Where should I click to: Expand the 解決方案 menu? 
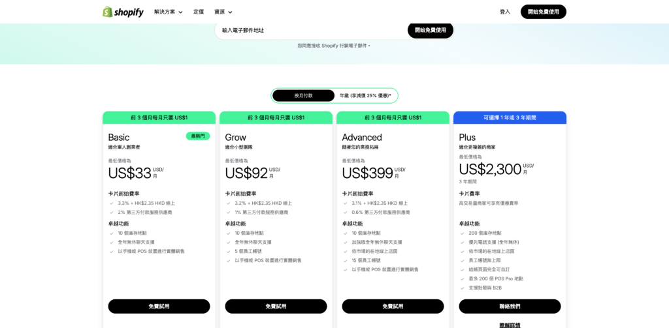click(168, 12)
